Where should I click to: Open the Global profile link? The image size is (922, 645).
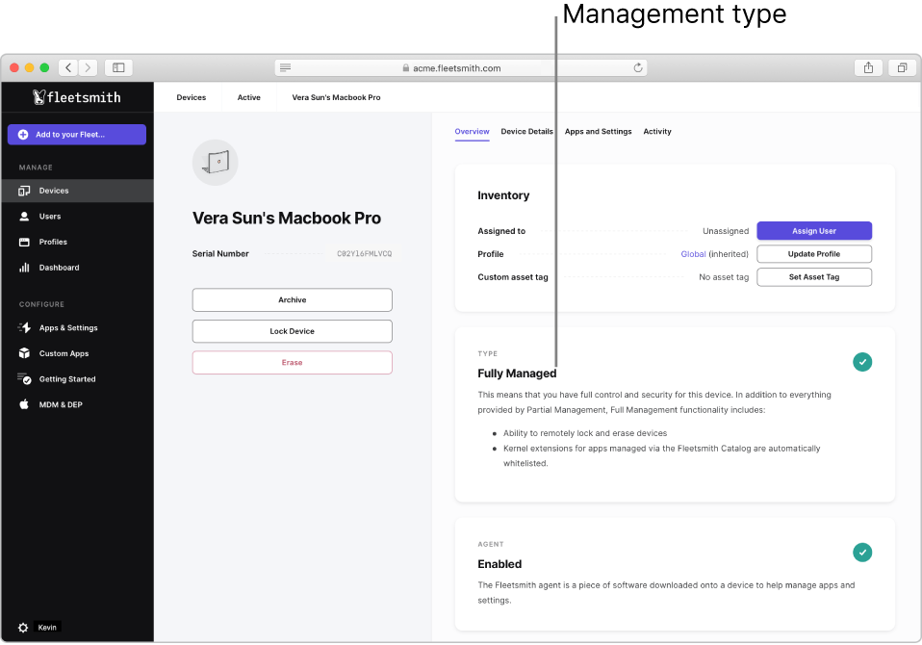tap(693, 254)
